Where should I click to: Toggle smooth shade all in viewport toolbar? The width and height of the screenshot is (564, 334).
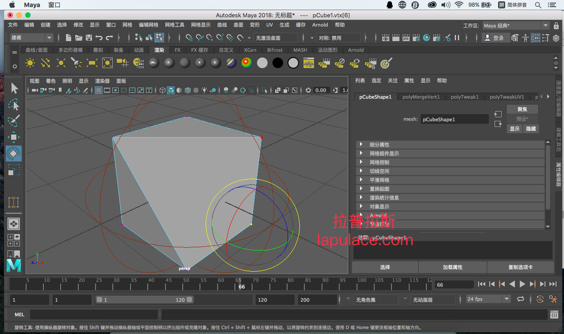(171, 90)
